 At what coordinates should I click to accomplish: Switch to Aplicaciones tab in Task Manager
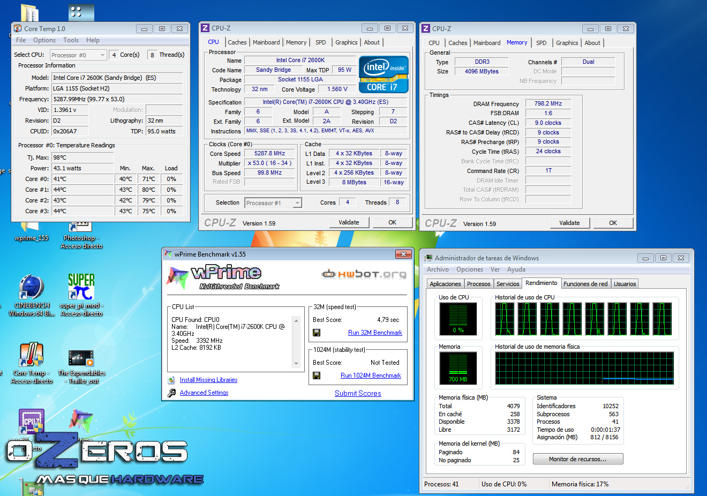pyautogui.click(x=445, y=284)
